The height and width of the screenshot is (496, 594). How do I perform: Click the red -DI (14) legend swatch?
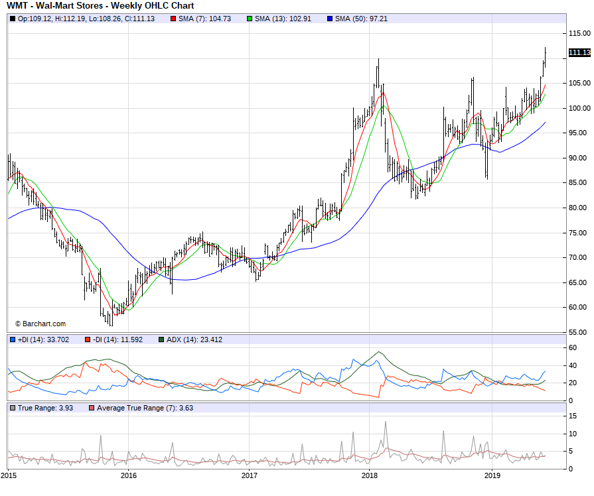88,340
